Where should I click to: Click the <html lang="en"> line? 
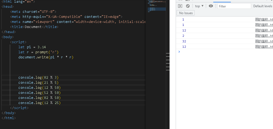click(x=18, y=2)
